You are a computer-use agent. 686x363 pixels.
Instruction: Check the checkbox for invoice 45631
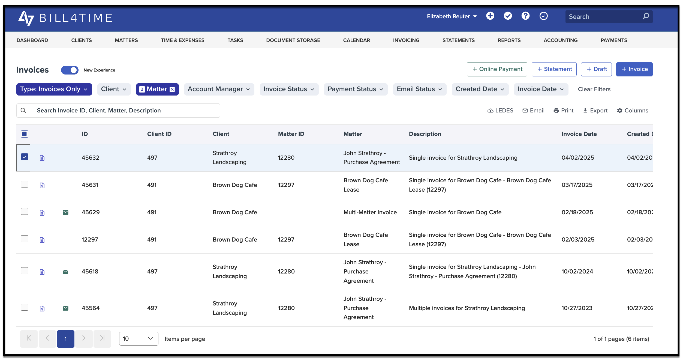tap(25, 184)
